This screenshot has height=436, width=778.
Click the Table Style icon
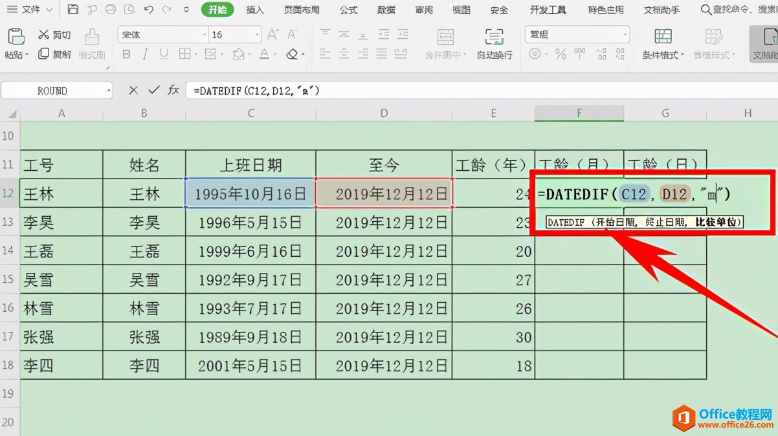pyautogui.click(x=714, y=36)
